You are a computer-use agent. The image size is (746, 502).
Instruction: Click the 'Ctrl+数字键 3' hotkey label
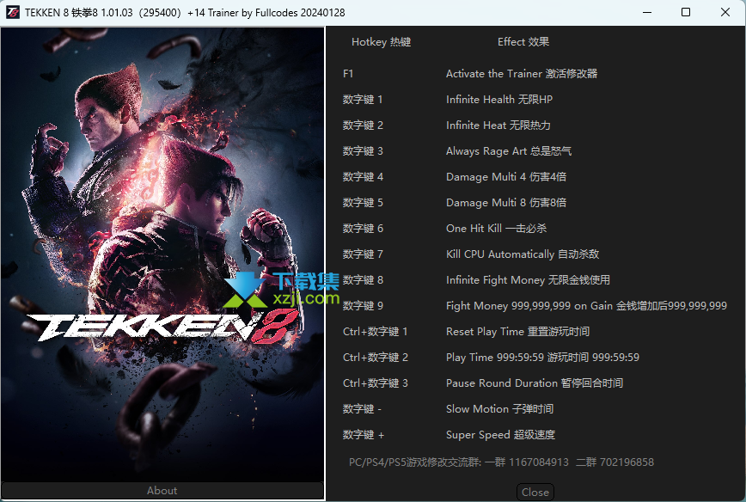(x=376, y=383)
